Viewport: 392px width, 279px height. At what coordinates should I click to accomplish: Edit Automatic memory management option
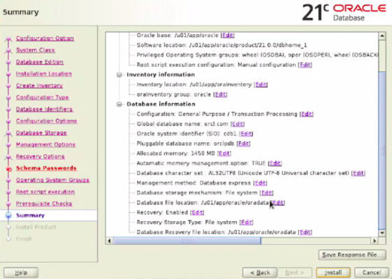click(x=275, y=163)
